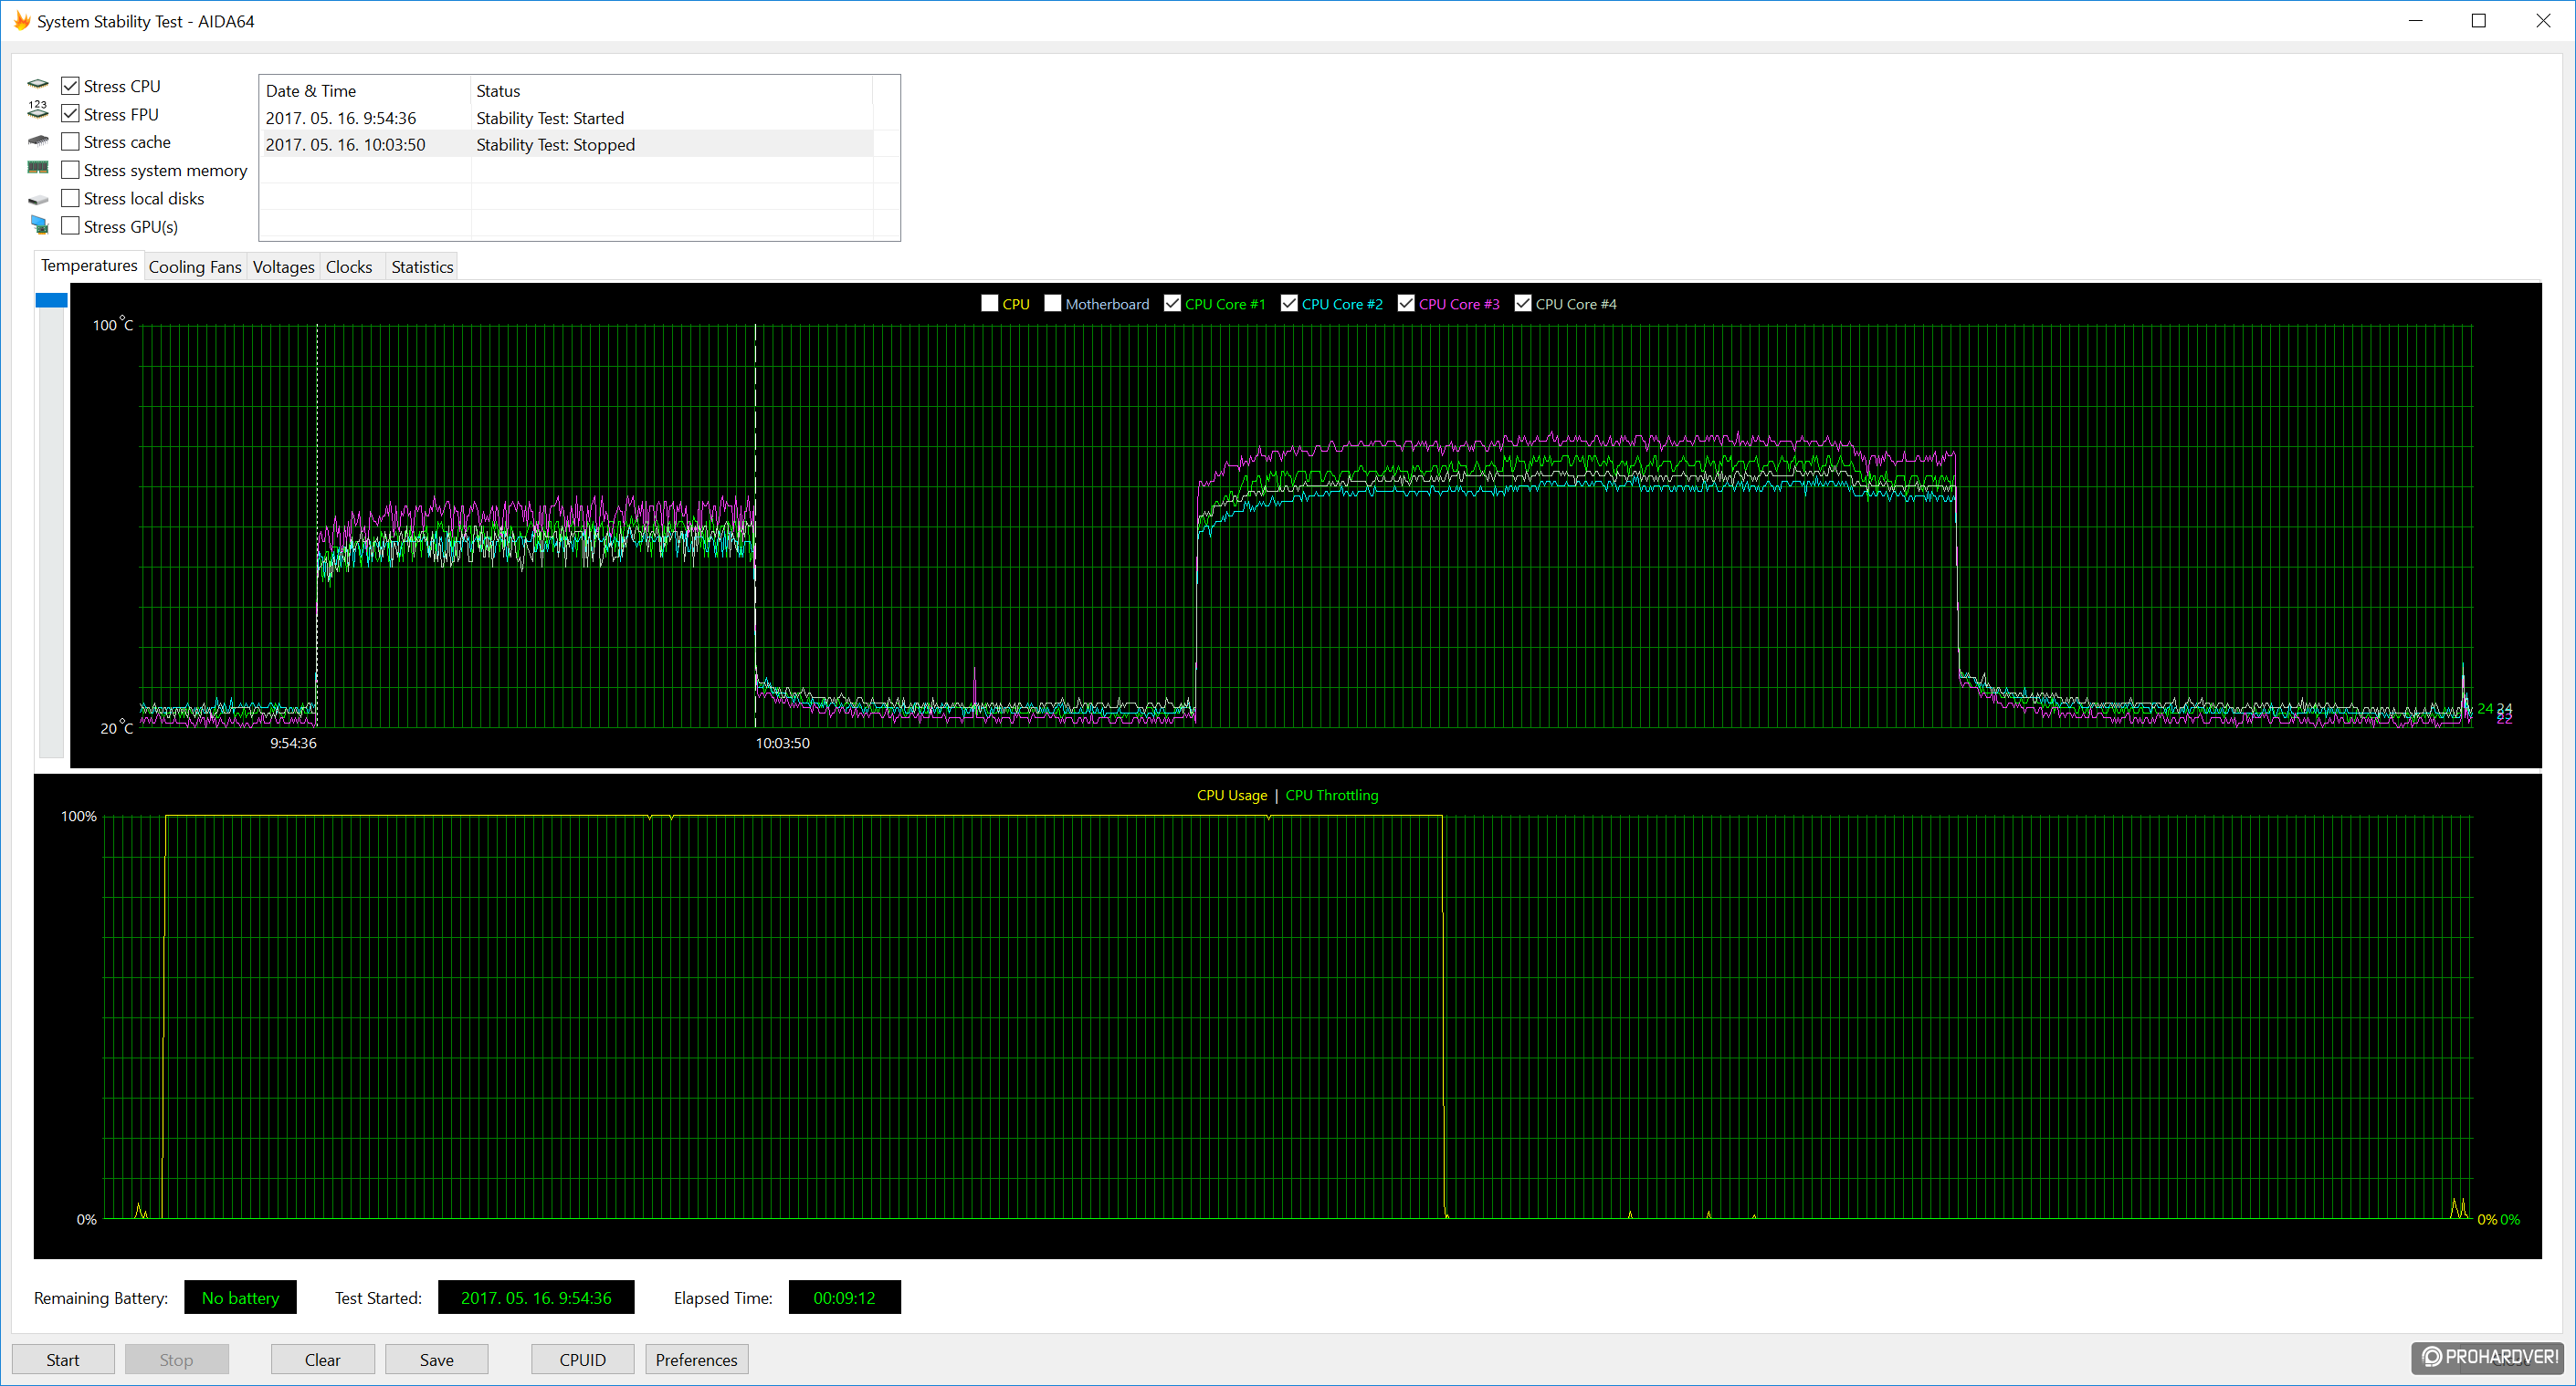2576x1386 pixels.
Task: Click the Status column header
Action: [x=672, y=91]
